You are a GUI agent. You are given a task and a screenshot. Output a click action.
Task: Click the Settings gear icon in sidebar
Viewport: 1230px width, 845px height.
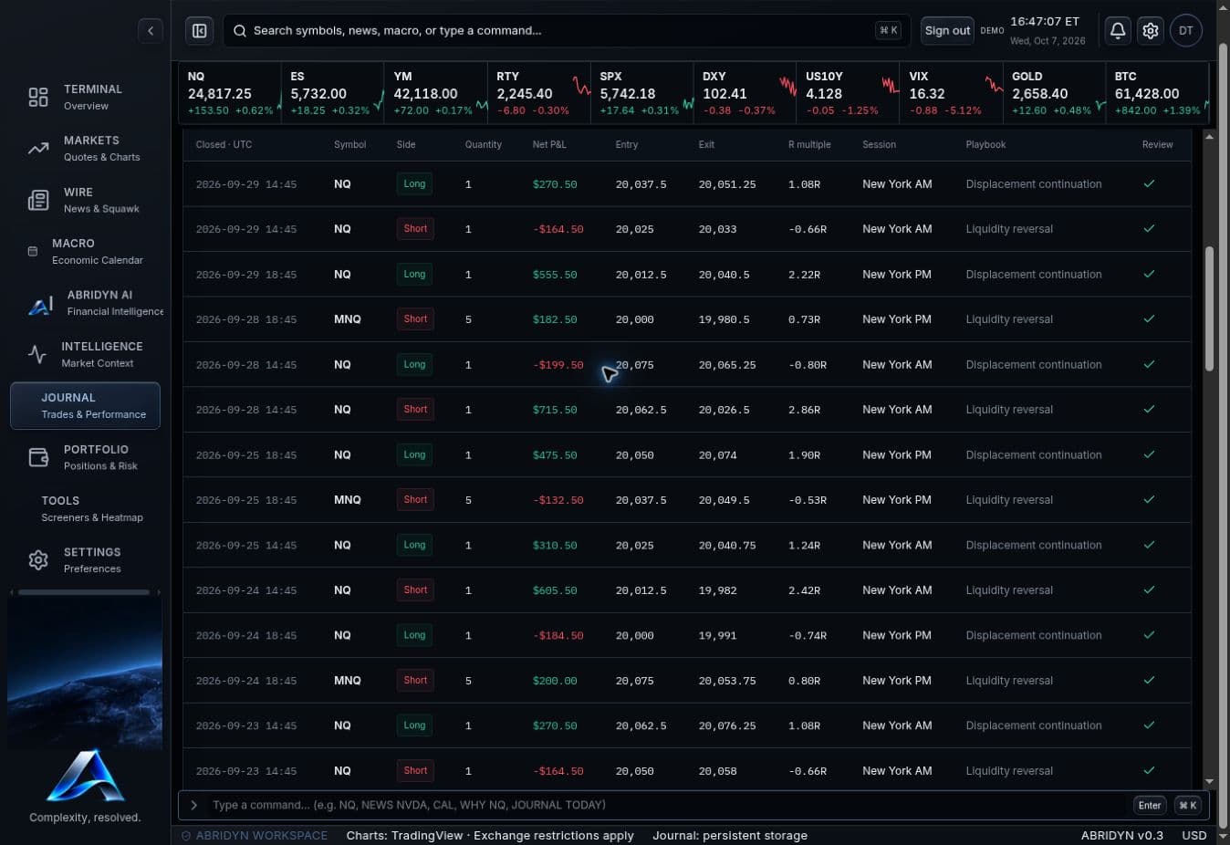click(x=38, y=560)
